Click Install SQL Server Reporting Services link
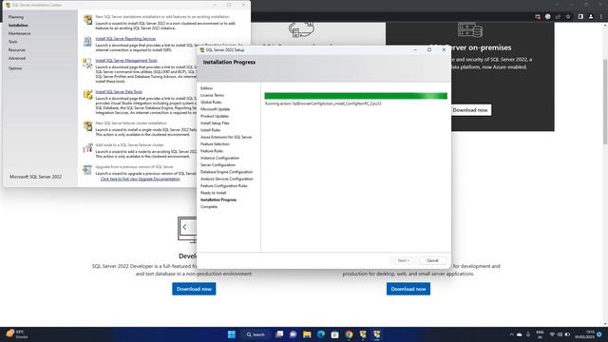The width and height of the screenshot is (608, 342). point(125,39)
